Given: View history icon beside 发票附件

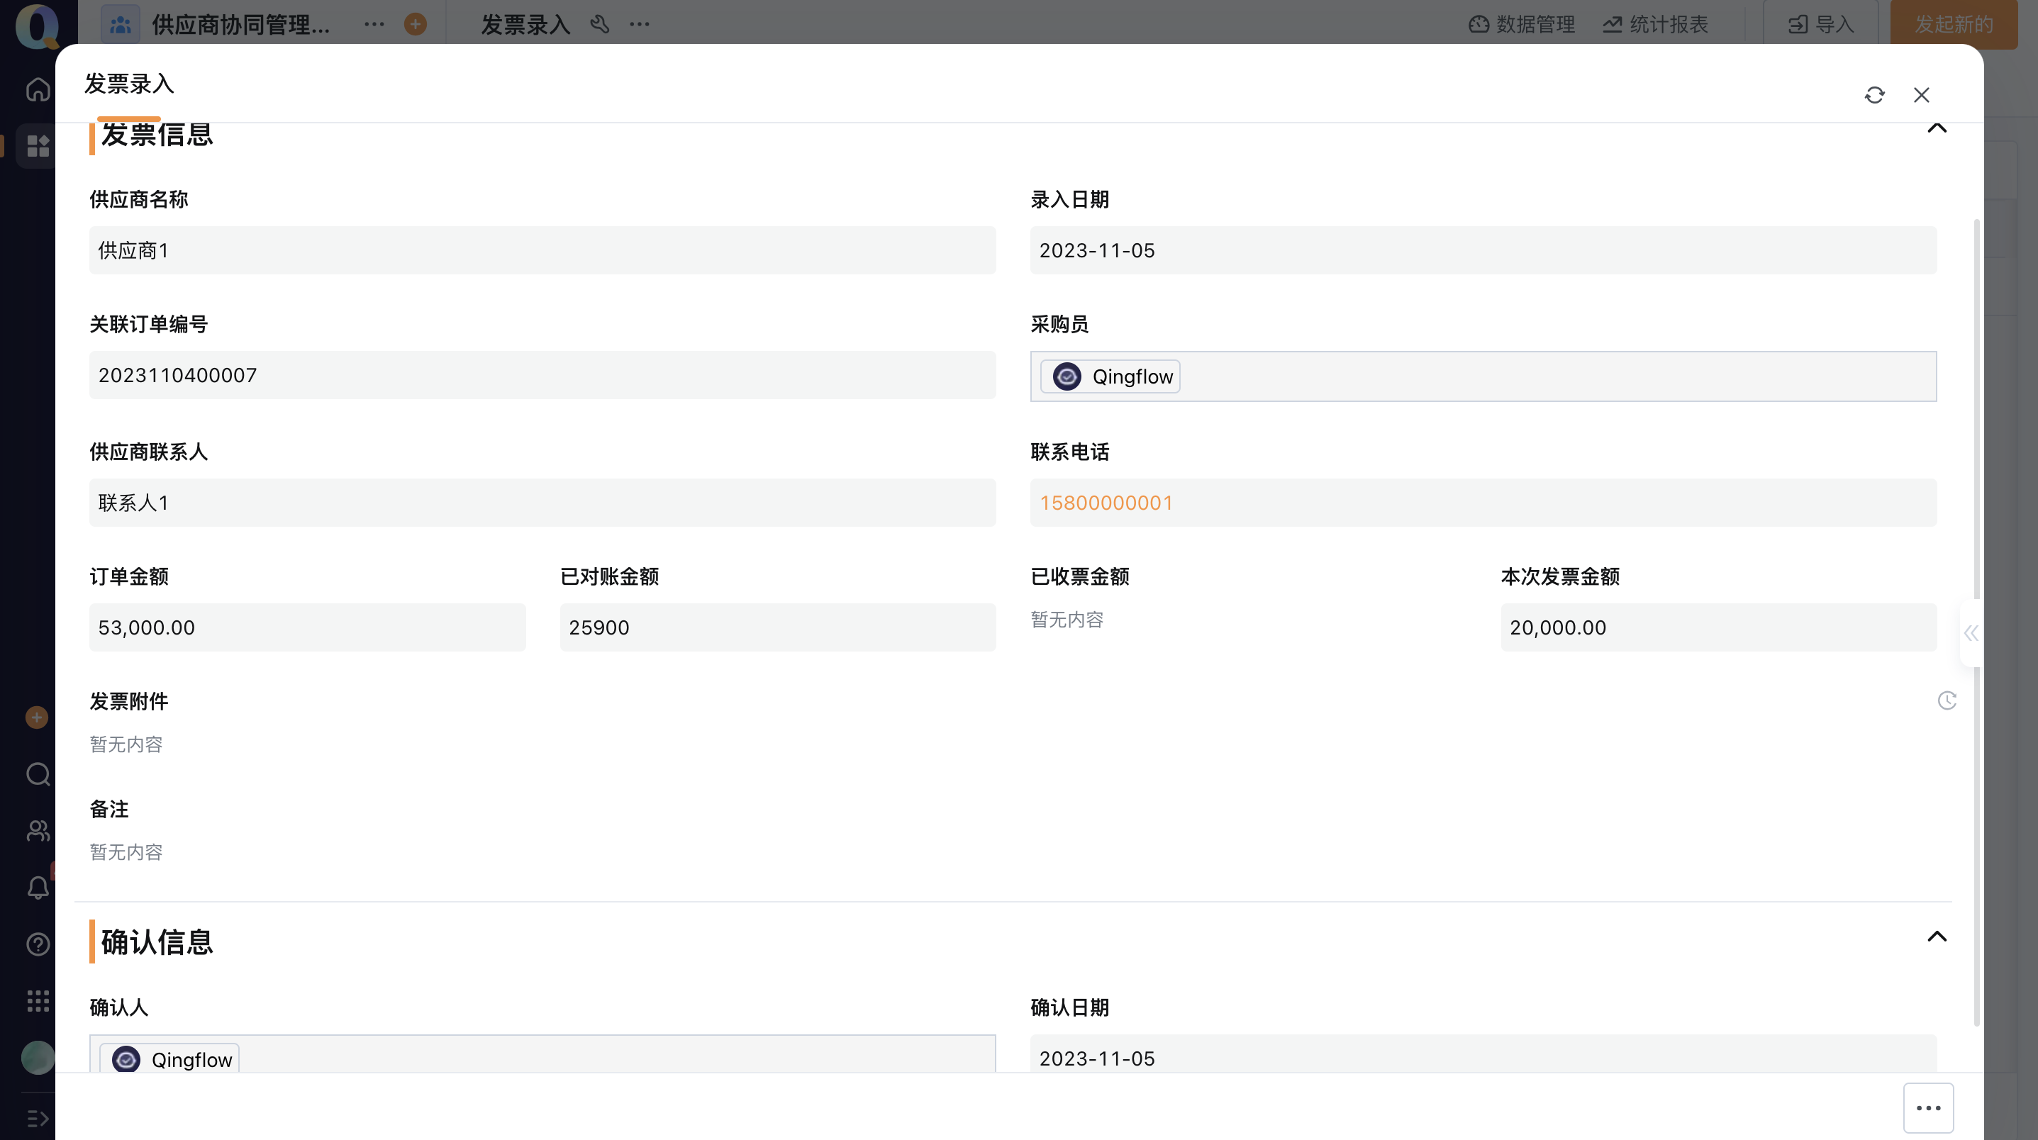Looking at the screenshot, I should [x=1947, y=700].
